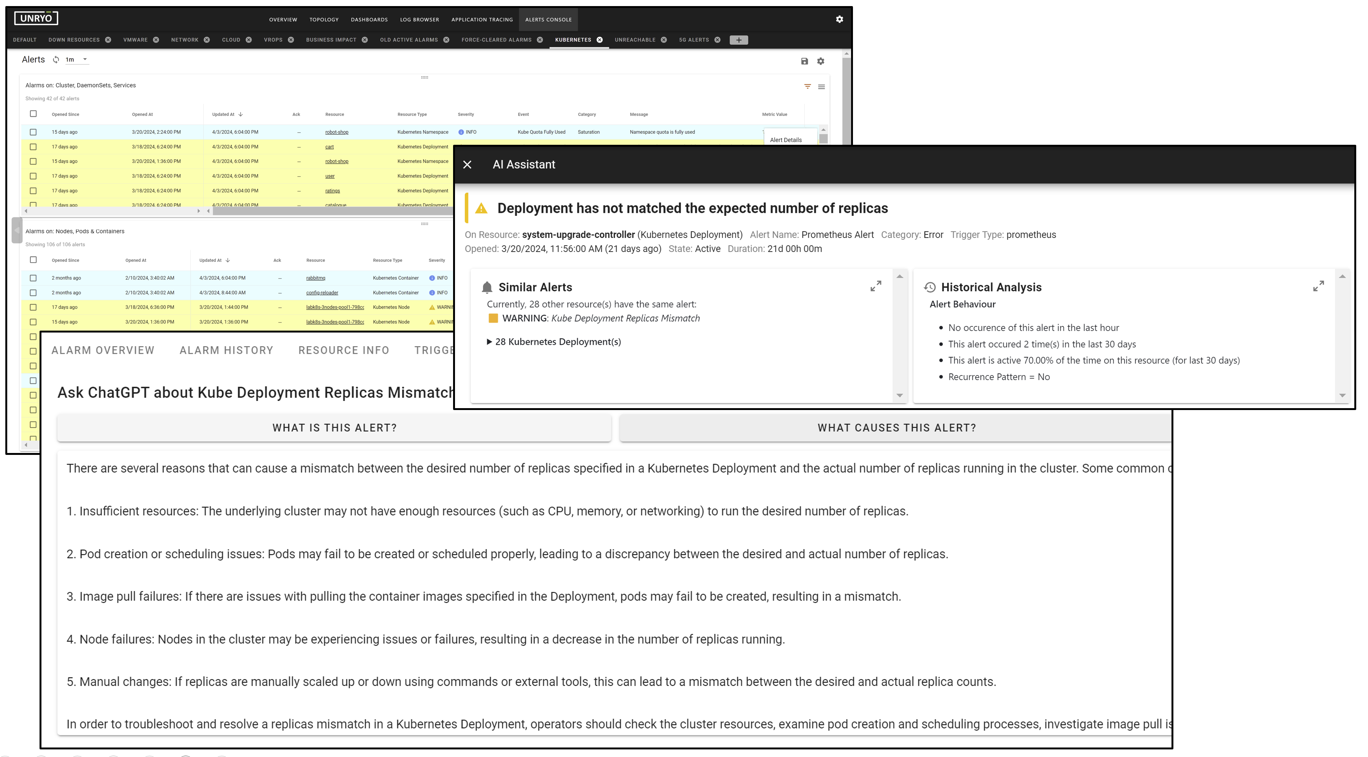Viewport: 1368px width, 757px height.
Task: Click the orange WARNING severity swatch
Action: (493, 318)
